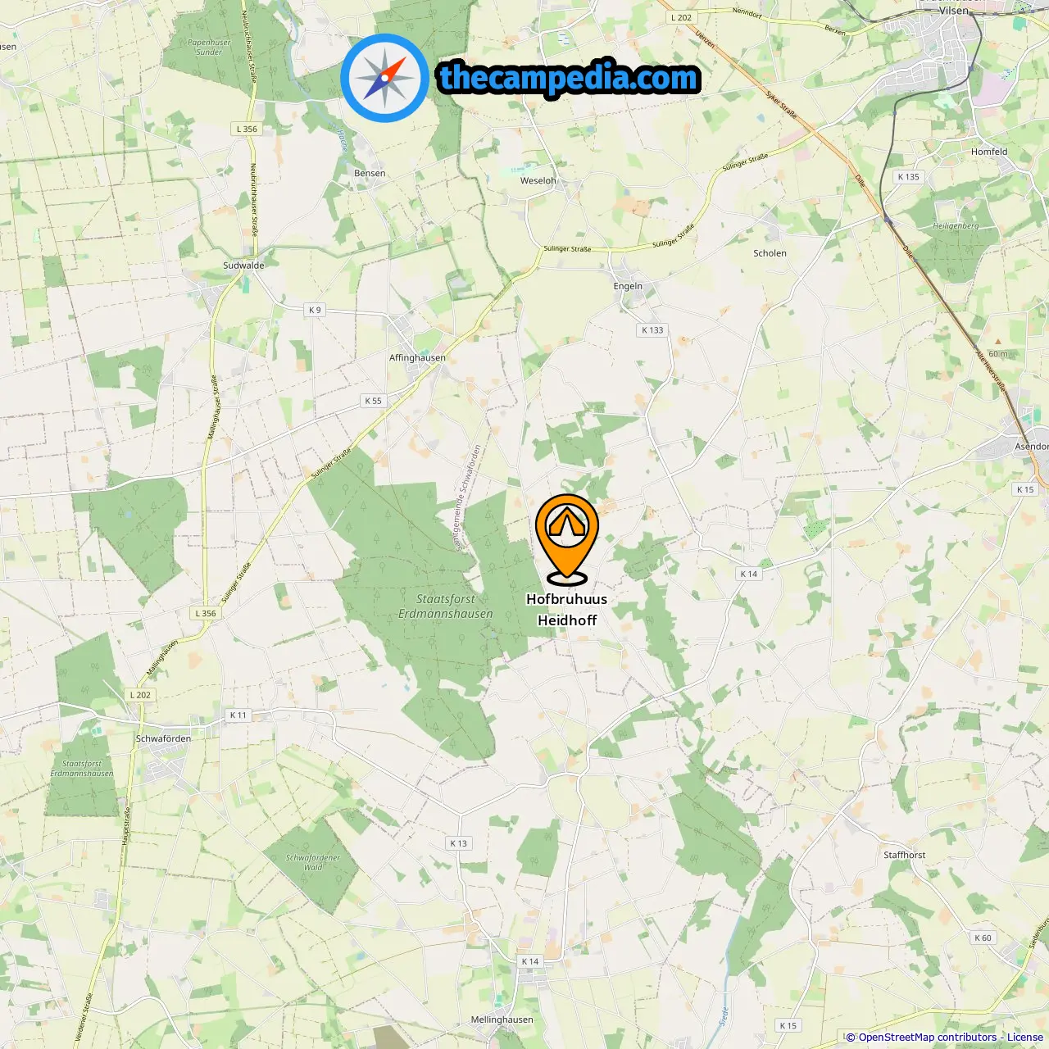
Task: Click the L 356 road shield near Sudwalde
Action: point(247,129)
